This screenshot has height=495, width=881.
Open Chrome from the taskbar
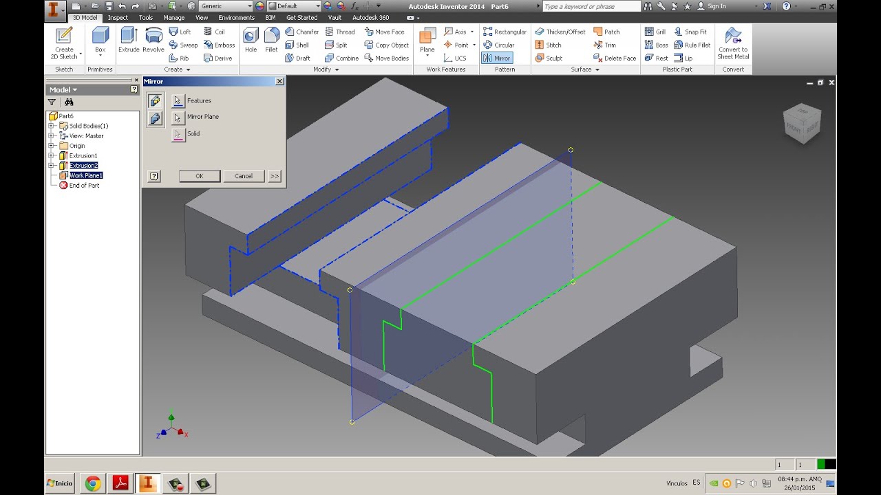pos(93,483)
